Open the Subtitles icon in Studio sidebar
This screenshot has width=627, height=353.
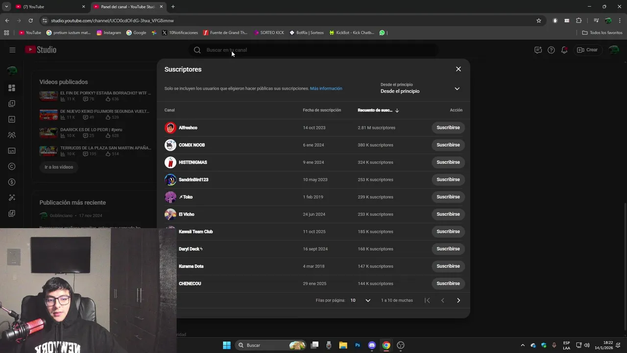[x=12, y=151]
